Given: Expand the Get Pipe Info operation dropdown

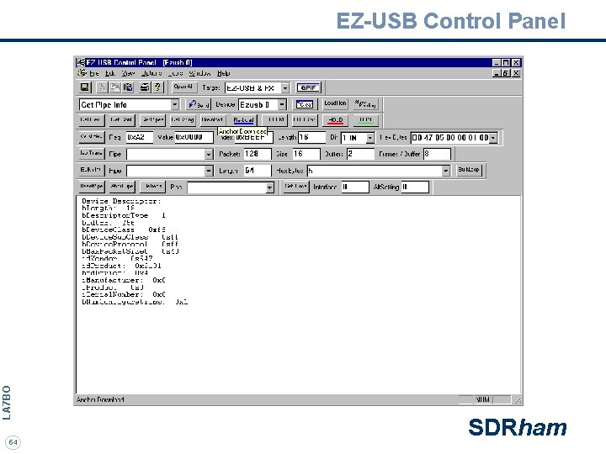Looking at the screenshot, I should click(x=175, y=104).
